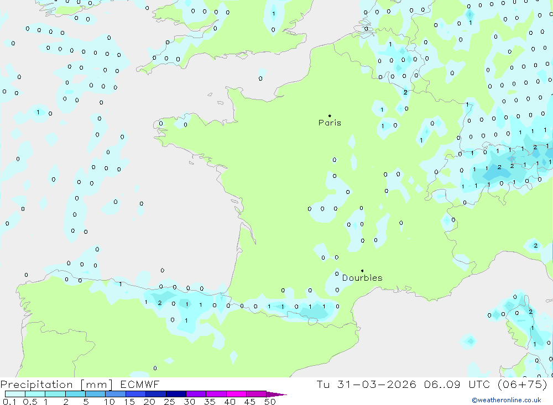Click the Paris city label
Image resolution: width=553 pixels, height=405 pixels.
coord(330,123)
